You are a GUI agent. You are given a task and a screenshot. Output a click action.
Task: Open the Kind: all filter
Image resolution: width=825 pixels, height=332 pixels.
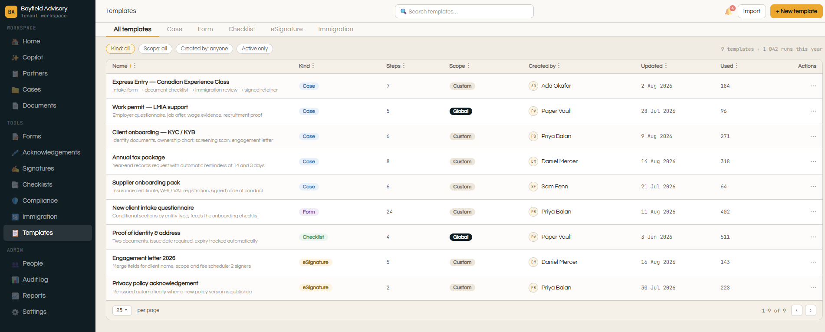point(120,49)
